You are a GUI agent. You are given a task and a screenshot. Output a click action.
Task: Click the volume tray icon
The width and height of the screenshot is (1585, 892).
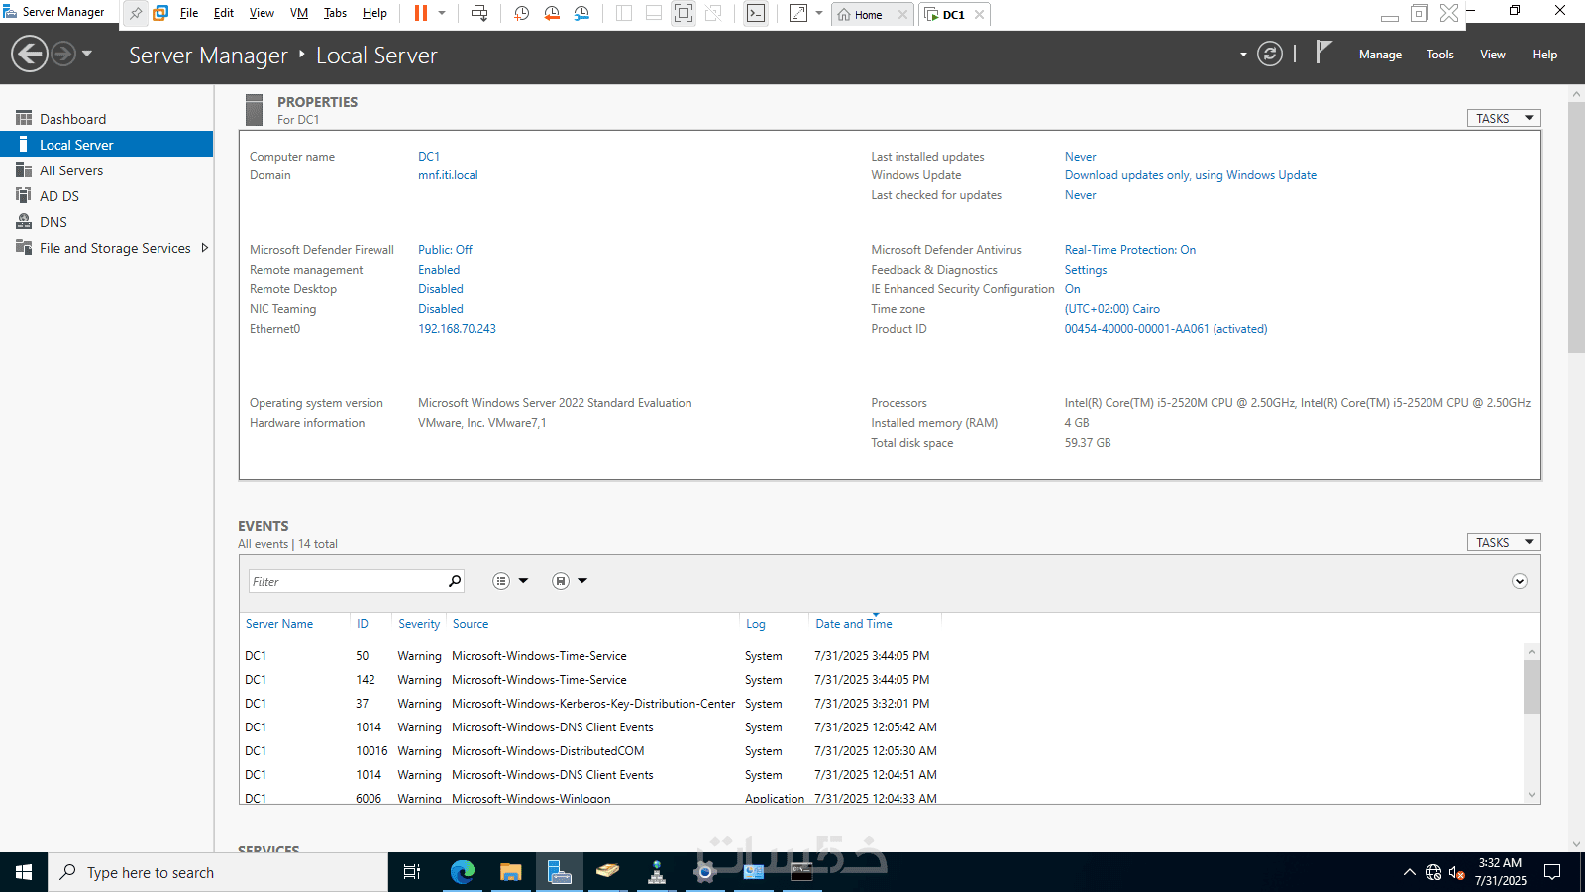pyautogui.click(x=1456, y=872)
